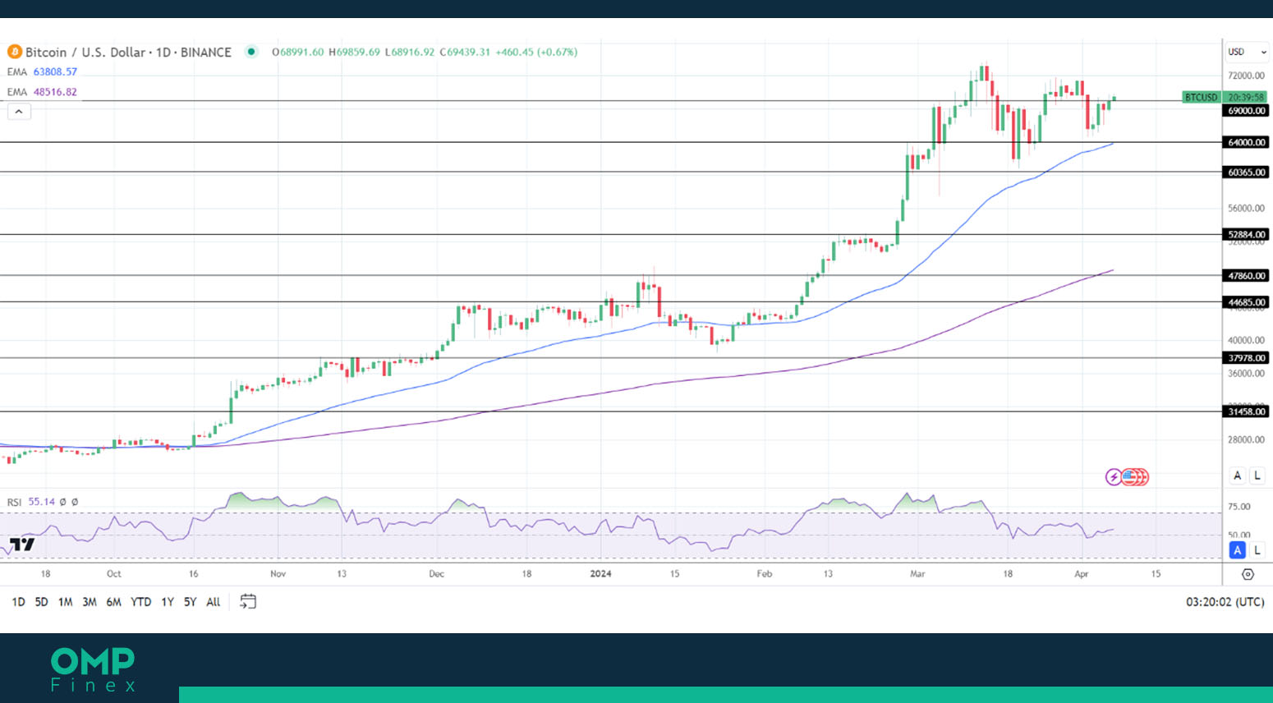Click the purple lightning event marker
1273x703 pixels.
click(1114, 477)
